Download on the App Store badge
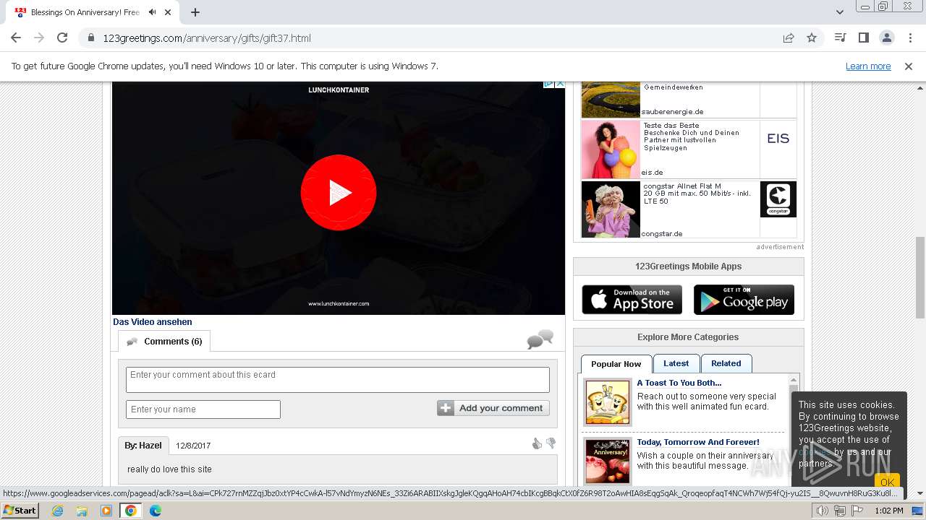 (632, 300)
